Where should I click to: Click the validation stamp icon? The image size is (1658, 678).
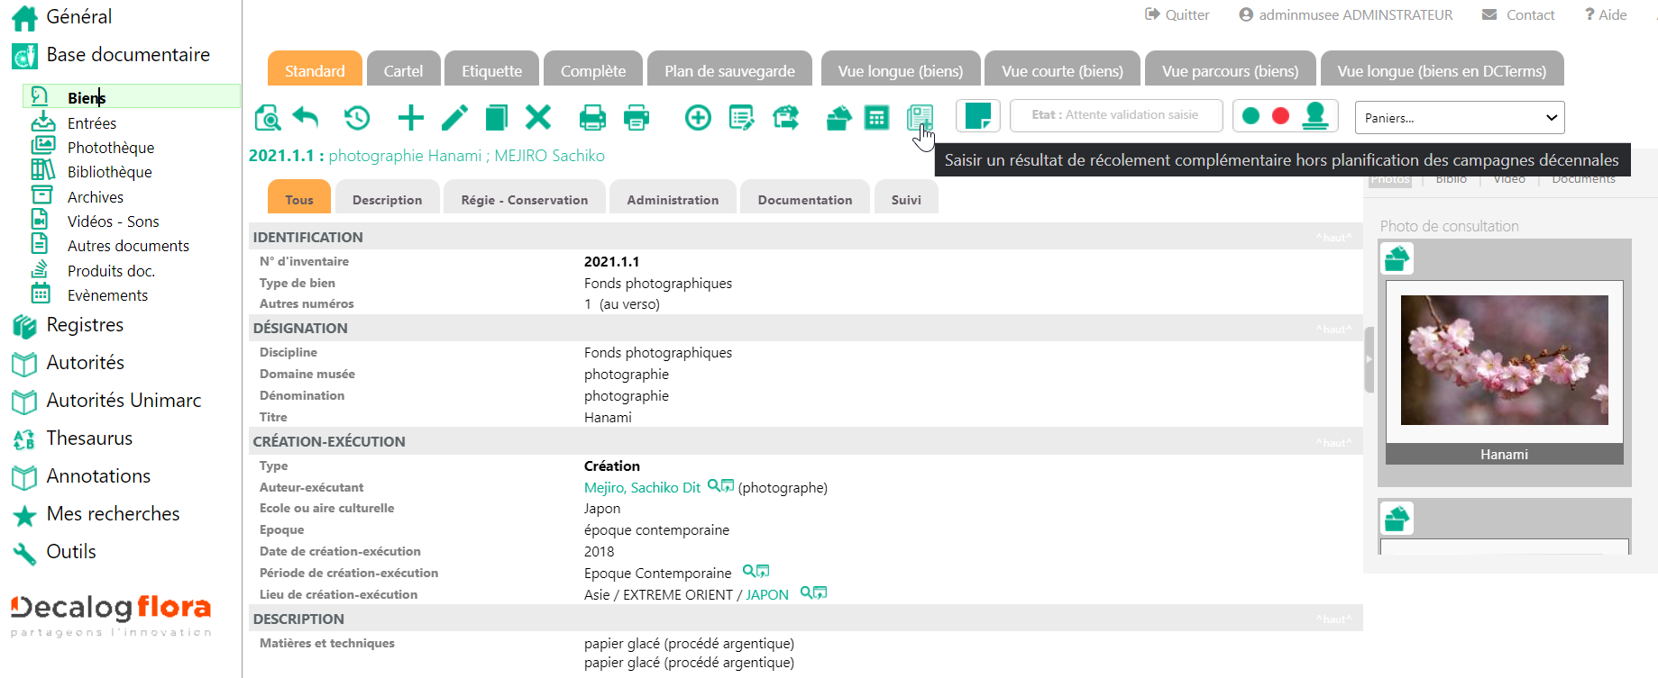1315,116
